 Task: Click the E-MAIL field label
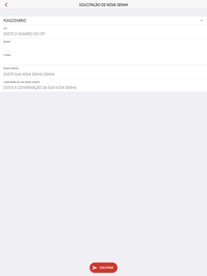7,55
